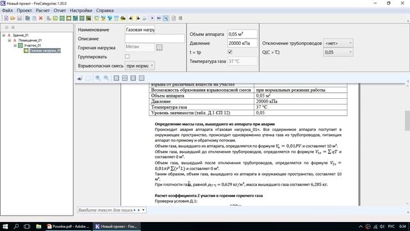Collapse the Участок_01 tree node
The image size is (410, 231).
coord(15,46)
